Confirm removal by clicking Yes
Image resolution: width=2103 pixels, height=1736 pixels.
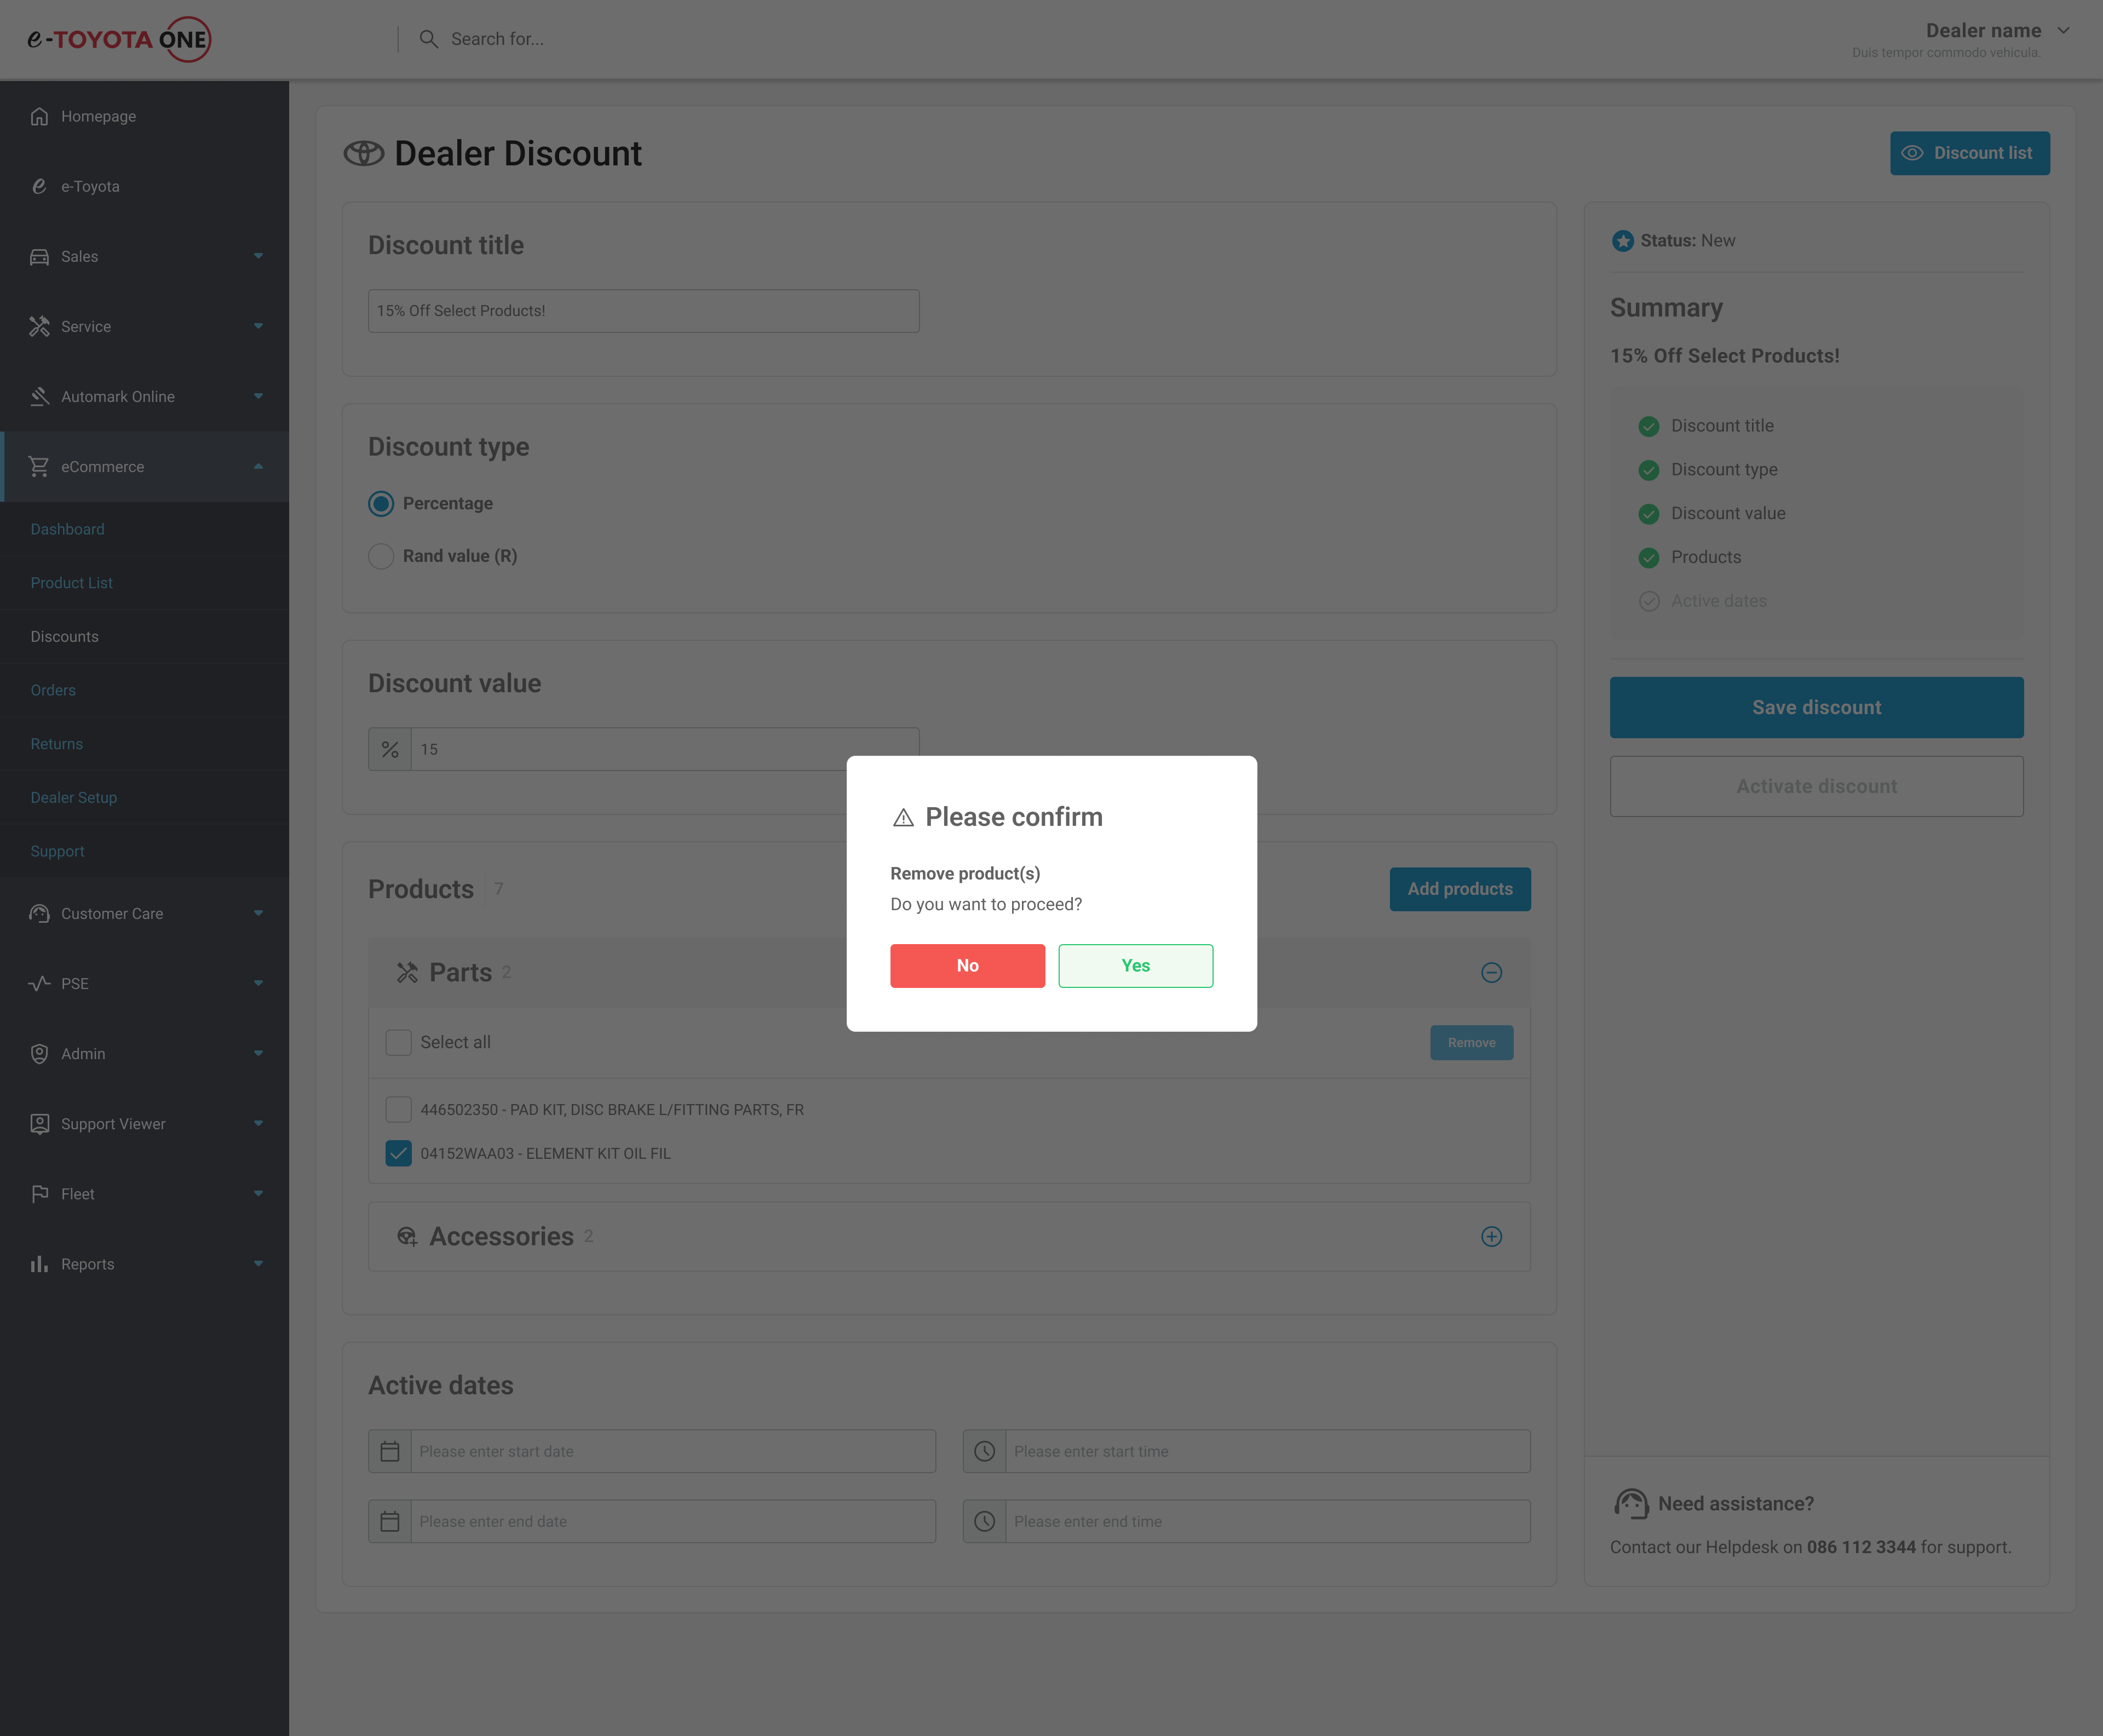click(1135, 965)
